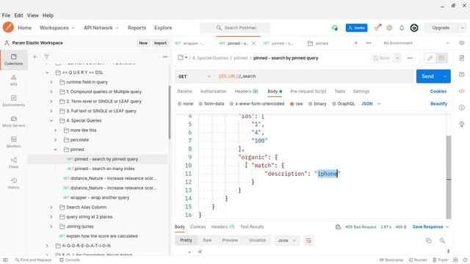470x264 pixels.
Task: Open the View menu
Action: (32, 15)
